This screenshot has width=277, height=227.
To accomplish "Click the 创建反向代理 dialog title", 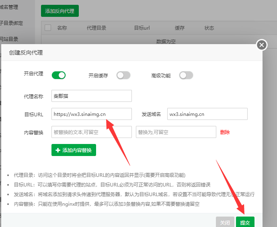I will 26,53.
